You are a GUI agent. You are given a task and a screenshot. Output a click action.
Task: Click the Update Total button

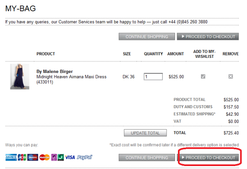pyautogui.click(x=145, y=133)
